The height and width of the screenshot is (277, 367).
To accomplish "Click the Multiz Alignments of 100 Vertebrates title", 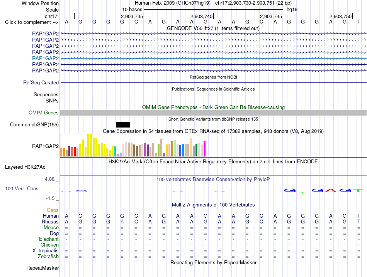I will (x=213, y=205).
